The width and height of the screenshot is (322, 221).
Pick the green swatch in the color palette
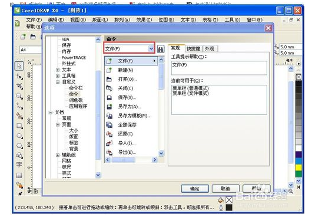point(298,174)
